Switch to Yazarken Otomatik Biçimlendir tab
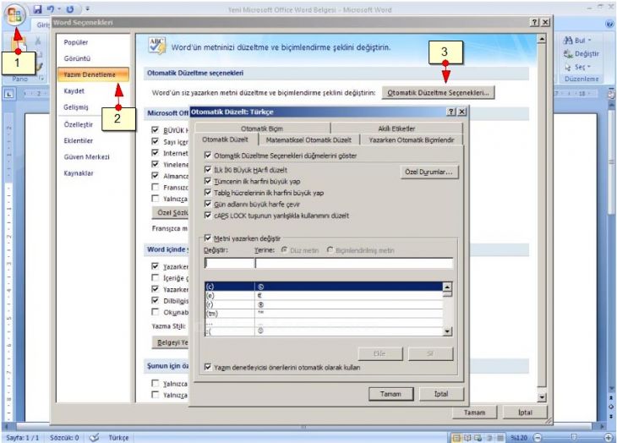 412,139
